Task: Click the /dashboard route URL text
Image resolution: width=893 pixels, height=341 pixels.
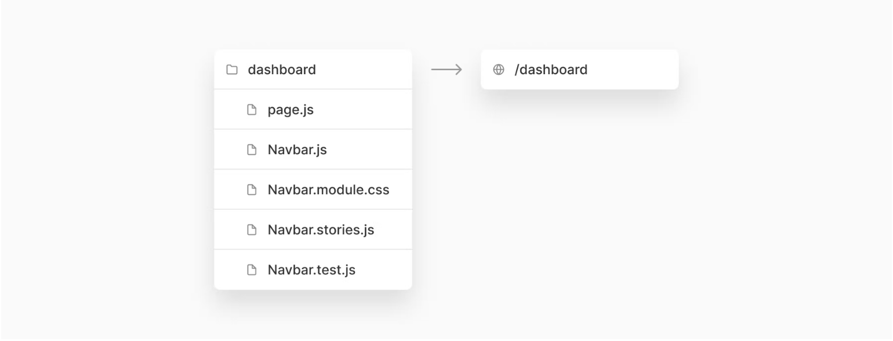Action: click(551, 70)
